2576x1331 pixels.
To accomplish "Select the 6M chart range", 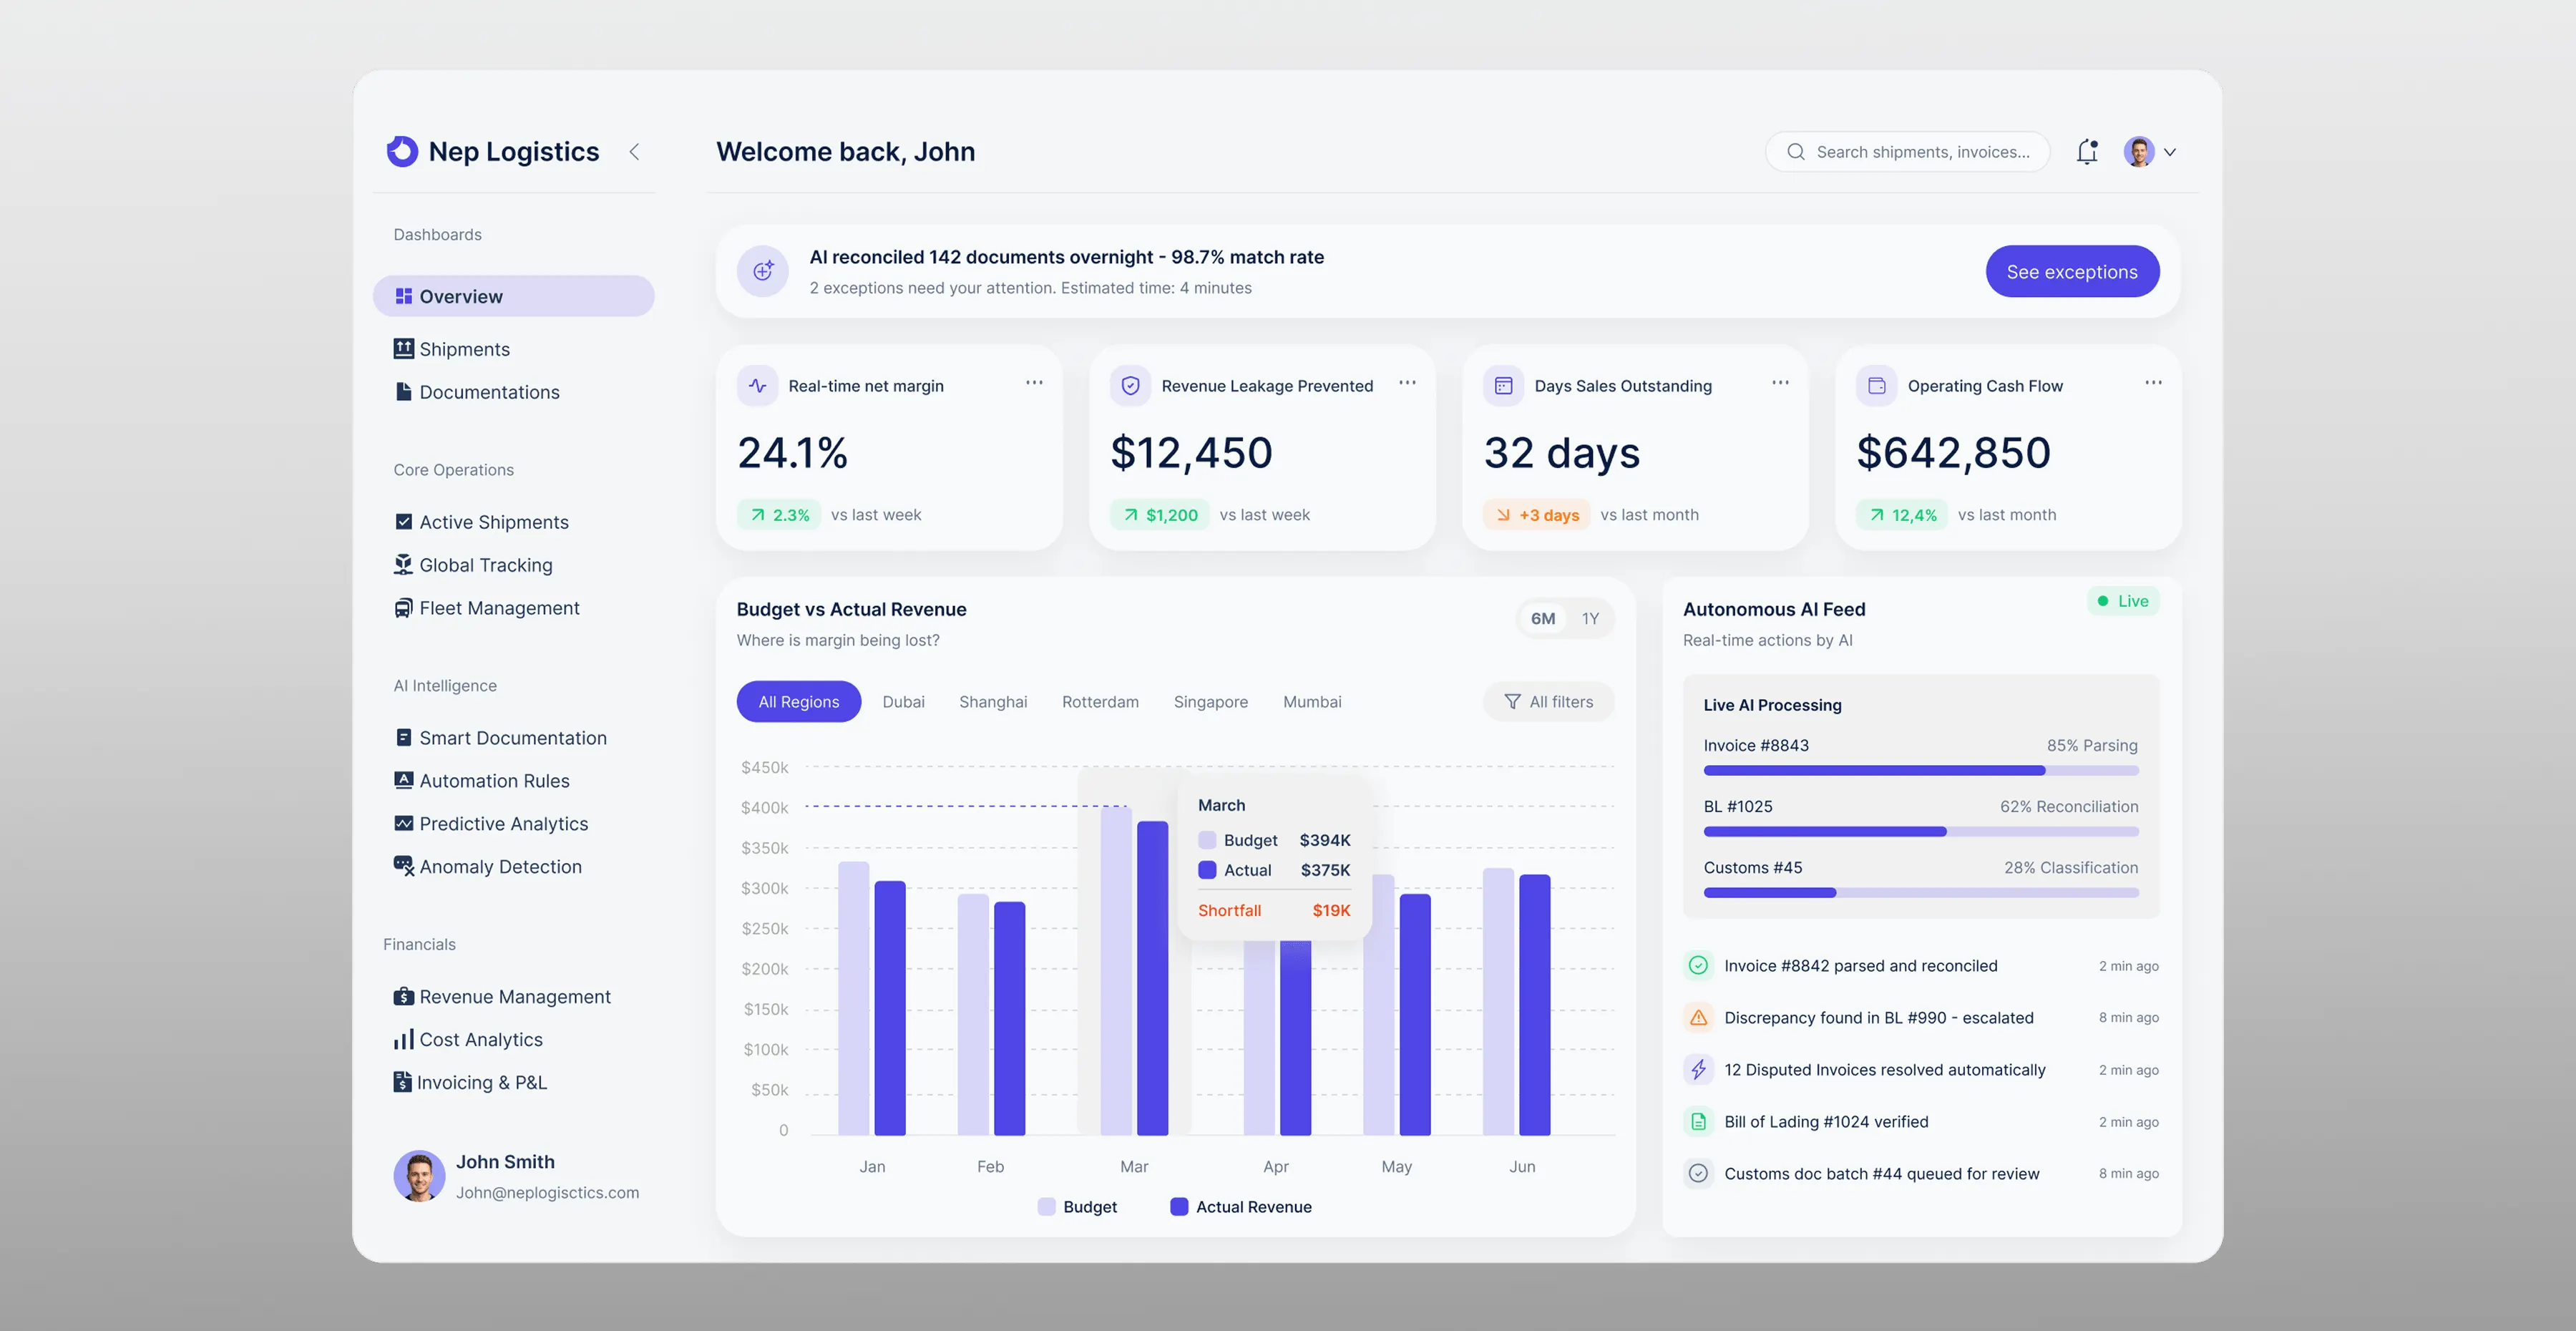I will pos(1543,619).
